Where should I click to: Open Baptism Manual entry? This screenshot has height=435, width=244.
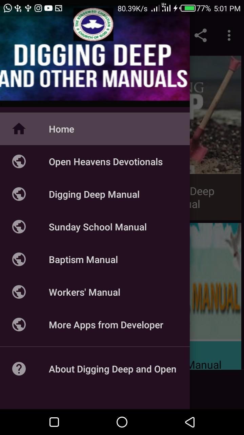[95, 260]
